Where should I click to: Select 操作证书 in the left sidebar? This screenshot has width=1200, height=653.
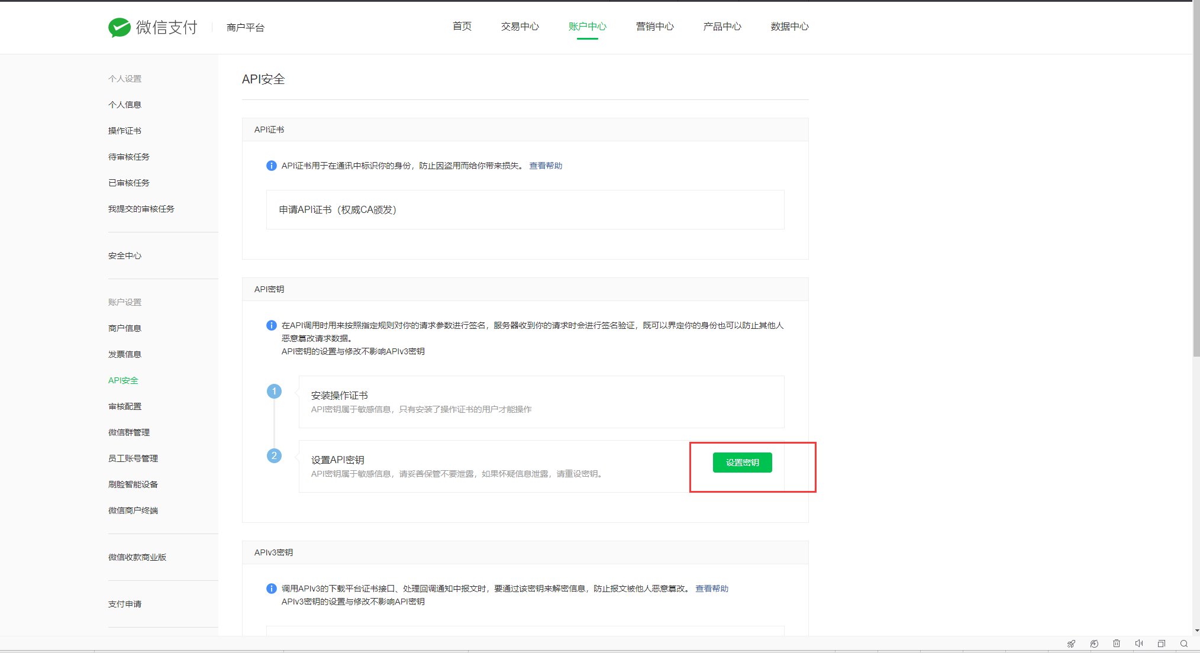point(125,131)
